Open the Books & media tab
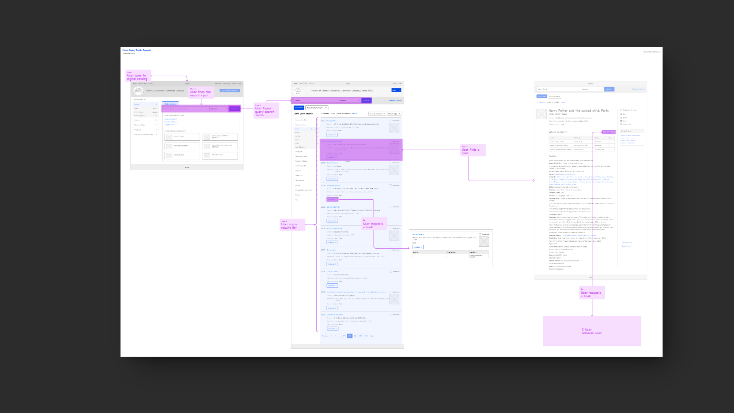 pos(170,104)
